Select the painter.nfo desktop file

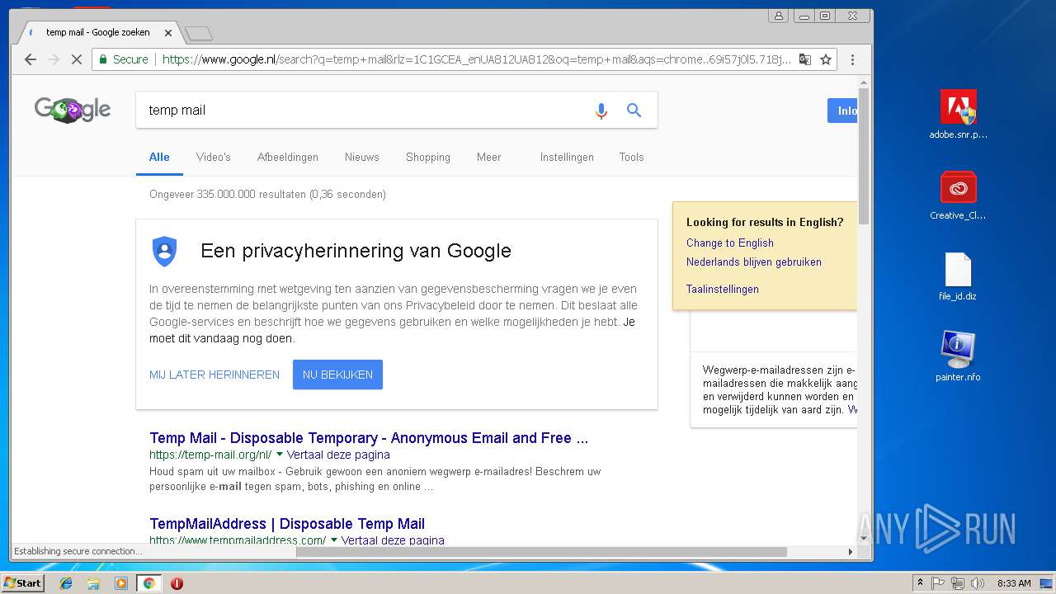958,356
